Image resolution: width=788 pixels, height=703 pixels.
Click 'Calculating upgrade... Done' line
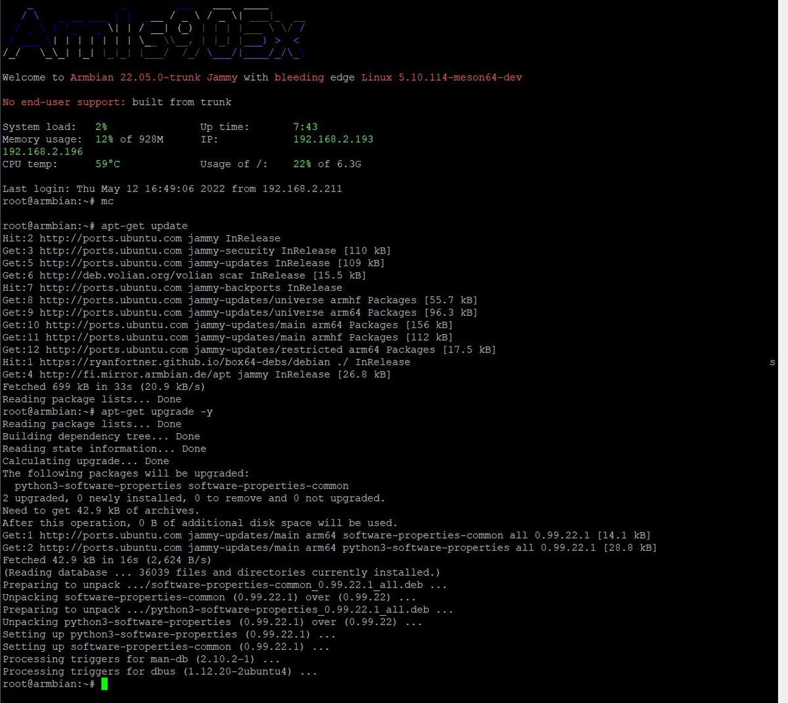coord(85,461)
